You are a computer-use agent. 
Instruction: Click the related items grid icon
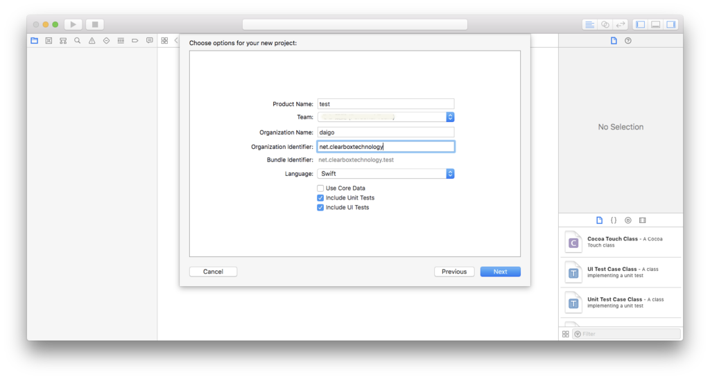click(164, 41)
